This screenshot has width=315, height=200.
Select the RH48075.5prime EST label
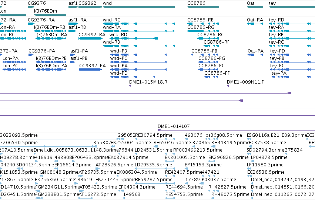[x=230, y=194]
